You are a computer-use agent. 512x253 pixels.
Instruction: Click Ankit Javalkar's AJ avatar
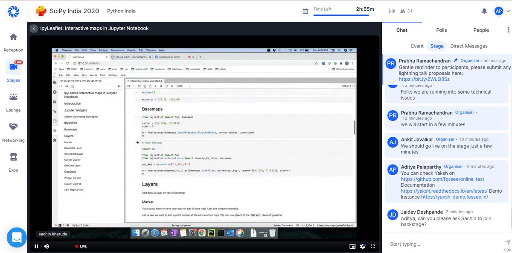pyautogui.click(x=393, y=142)
